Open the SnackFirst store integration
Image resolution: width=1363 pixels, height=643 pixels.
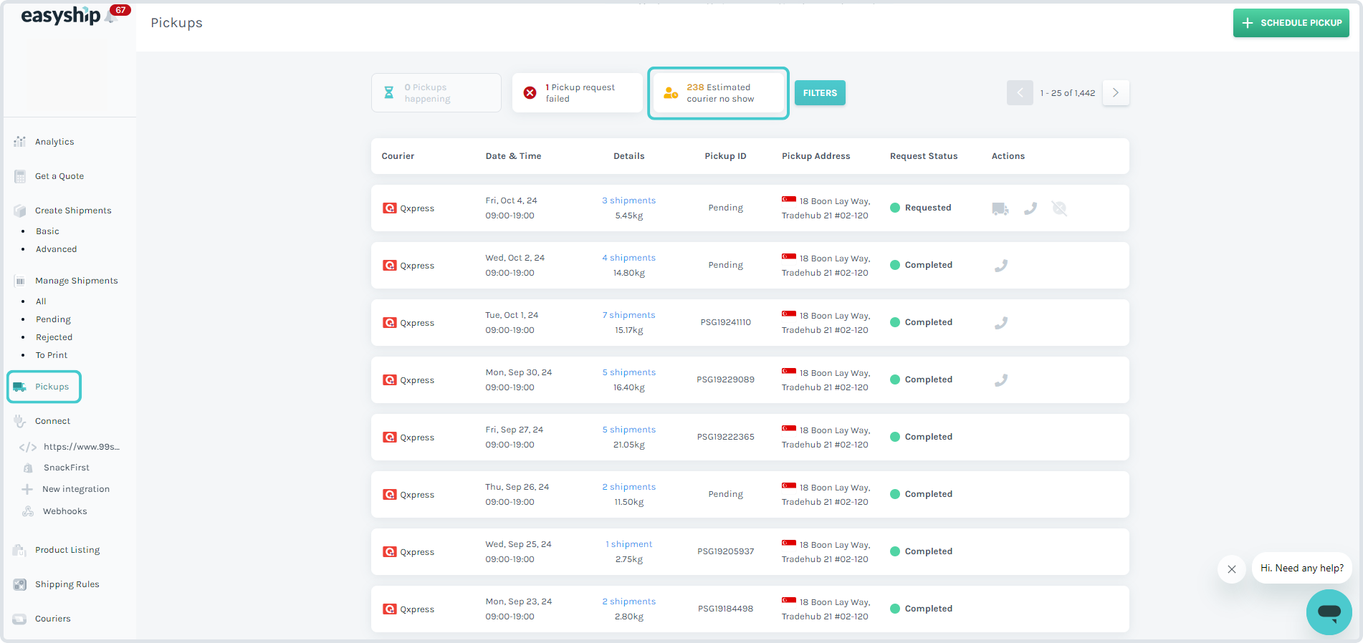[66, 468]
